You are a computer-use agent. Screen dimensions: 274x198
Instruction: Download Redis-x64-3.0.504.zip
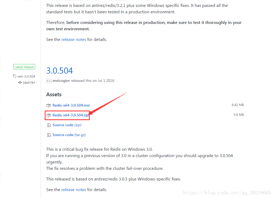coord(71,115)
